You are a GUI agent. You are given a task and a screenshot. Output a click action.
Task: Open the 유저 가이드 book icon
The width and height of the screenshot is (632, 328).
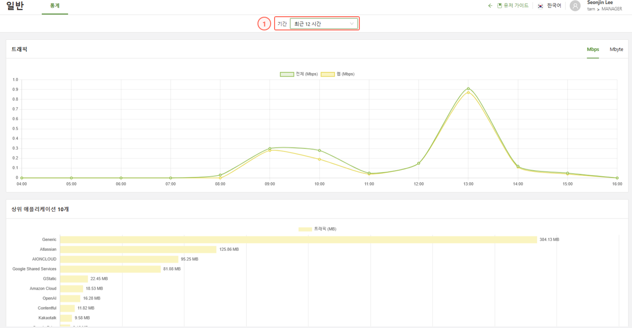[500, 6]
